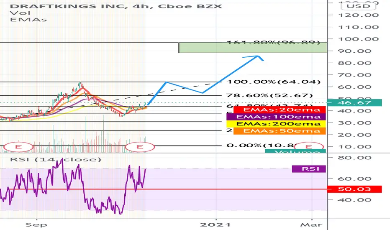Select the EMAs:20ema red label
Viewport: 390px width, 230px height.
280,110
